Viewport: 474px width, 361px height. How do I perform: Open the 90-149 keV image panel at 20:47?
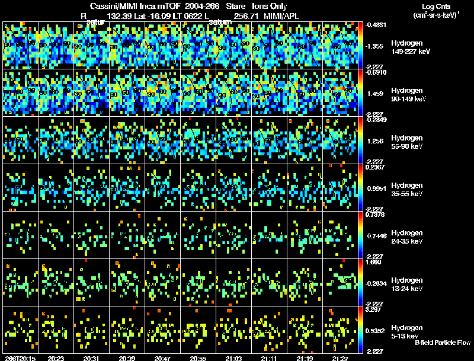tap(162, 93)
